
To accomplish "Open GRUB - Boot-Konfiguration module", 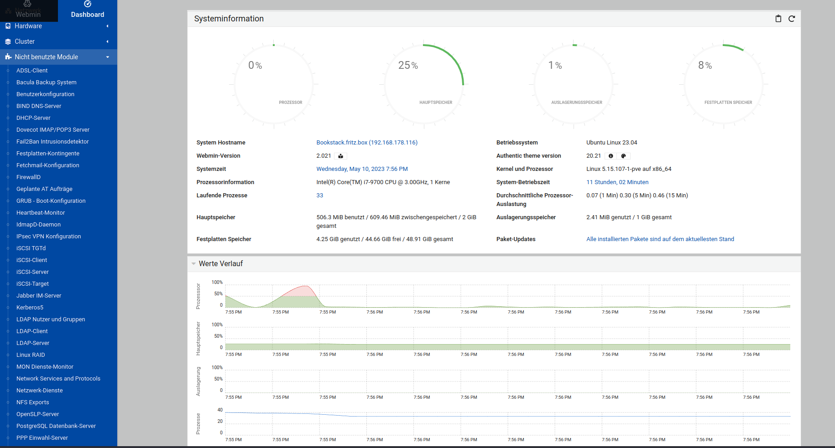I will point(51,201).
